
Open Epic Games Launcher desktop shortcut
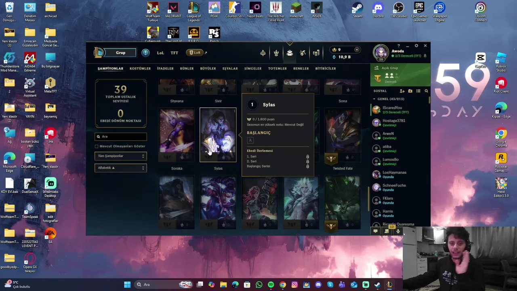coord(419,12)
